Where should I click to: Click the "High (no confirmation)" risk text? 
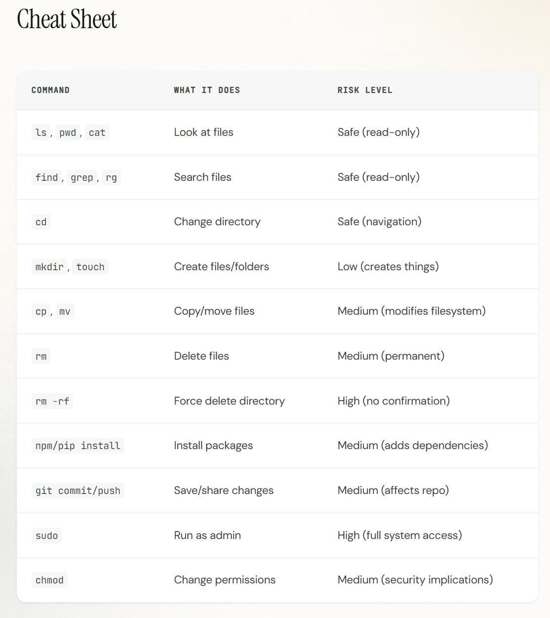393,401
